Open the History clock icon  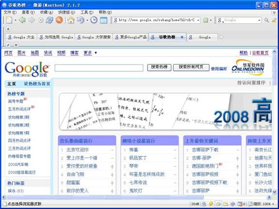(x=94, y=20)
